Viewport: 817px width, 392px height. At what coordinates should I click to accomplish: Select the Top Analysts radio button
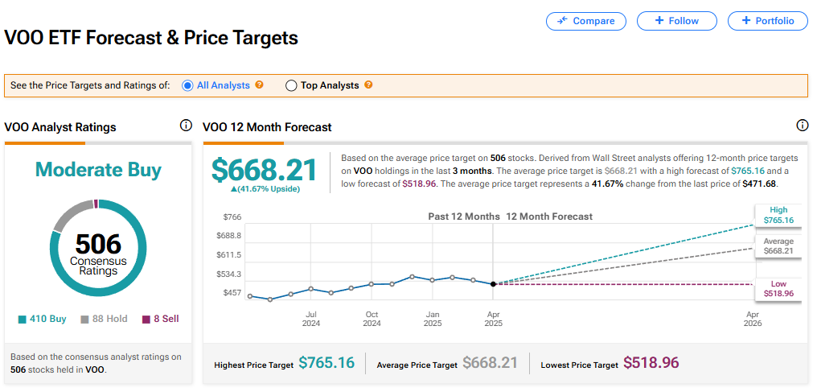click(x=292, y=85)
